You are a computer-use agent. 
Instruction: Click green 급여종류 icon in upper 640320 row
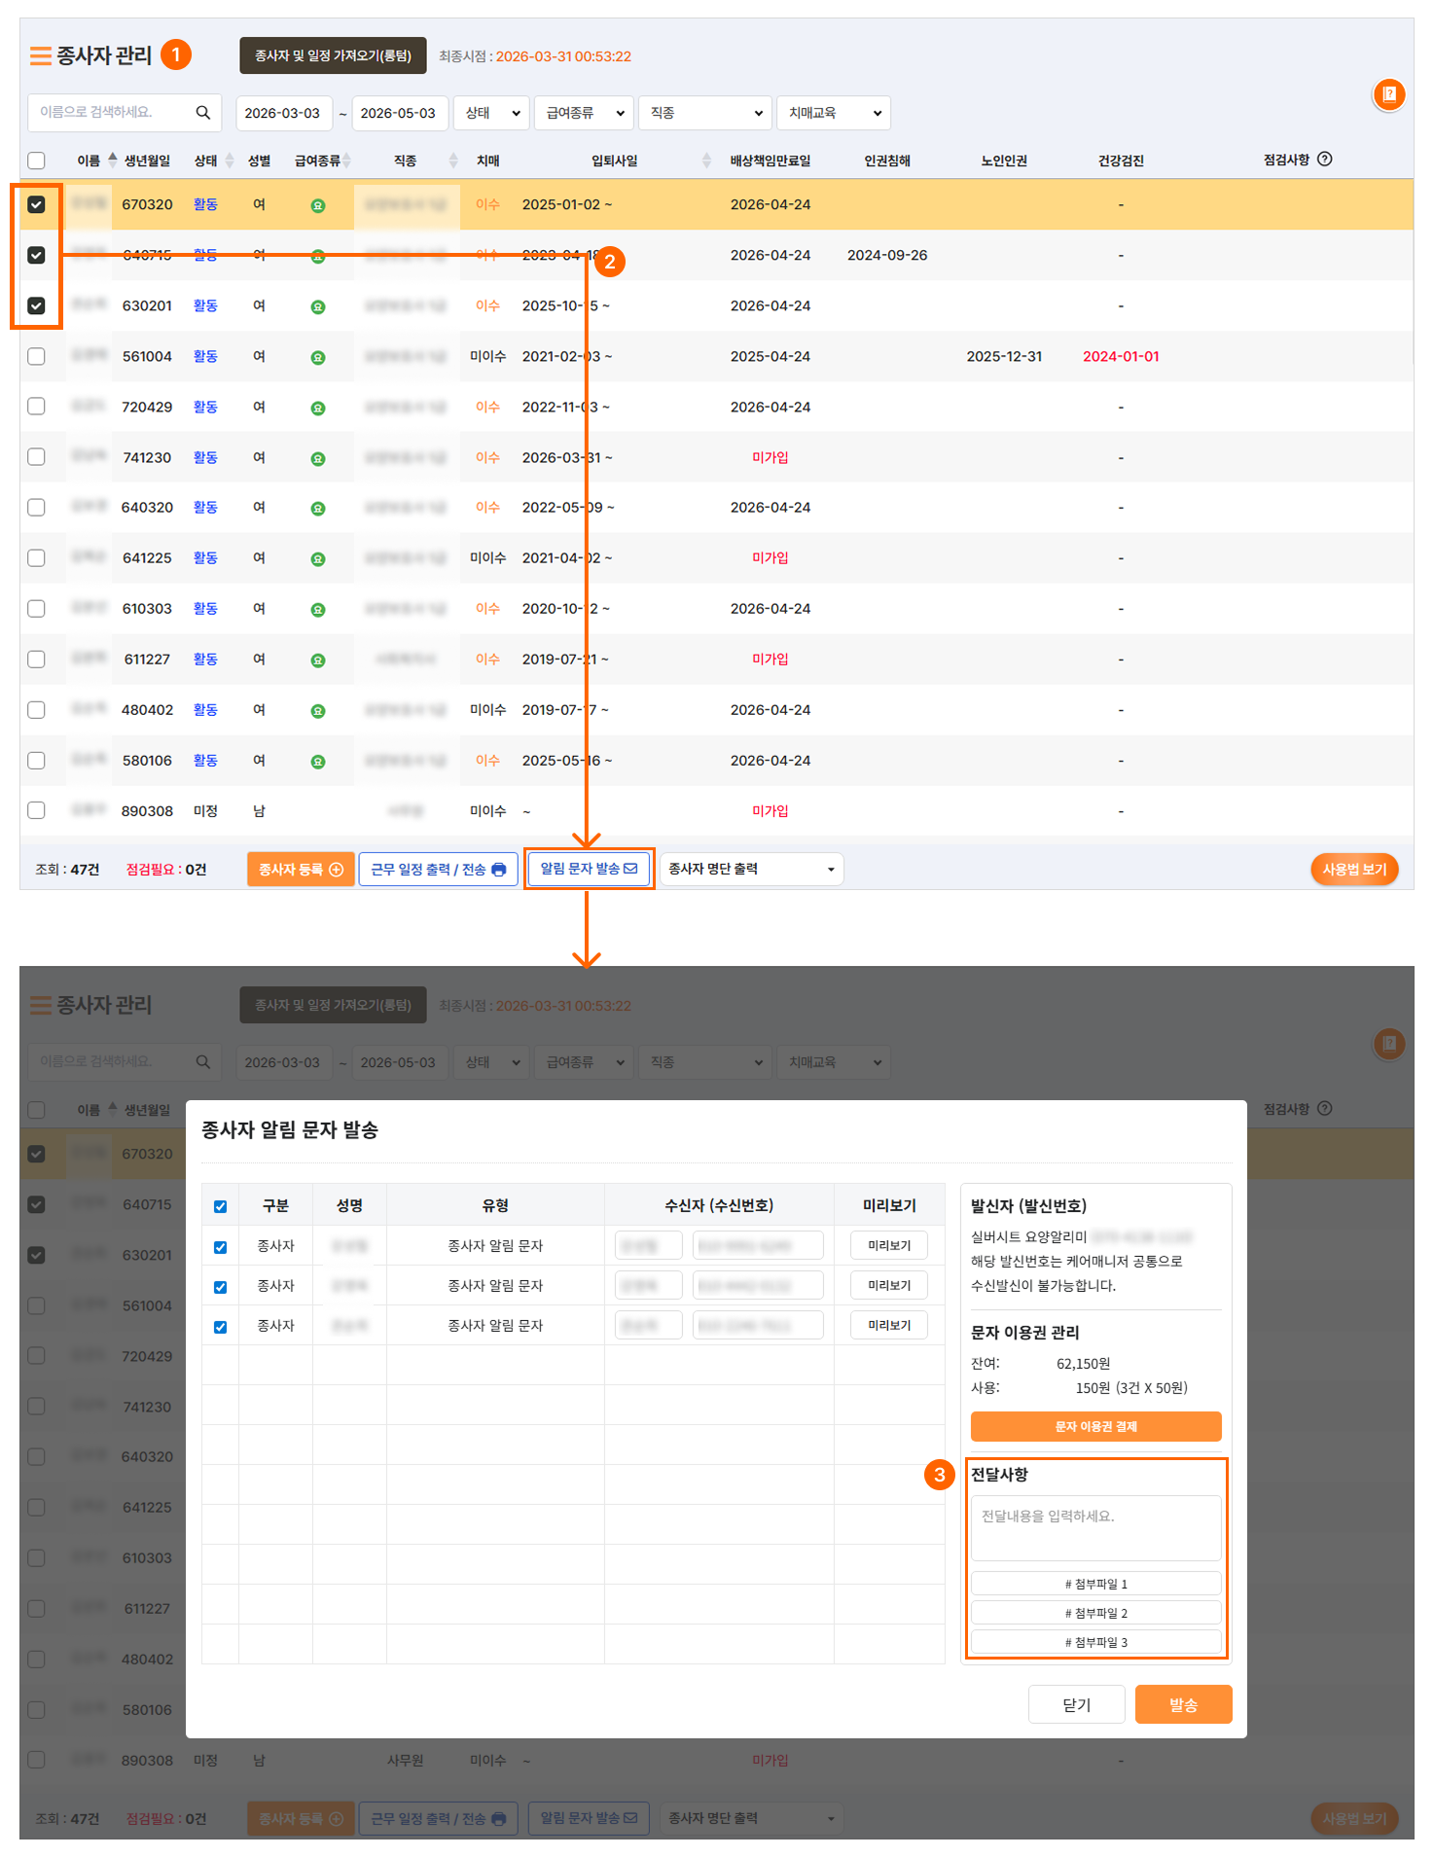point(318,508)
